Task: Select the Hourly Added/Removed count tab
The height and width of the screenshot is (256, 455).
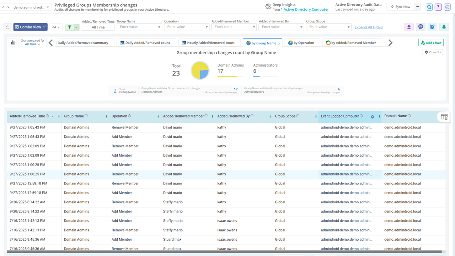Action: tap(208, 43)
